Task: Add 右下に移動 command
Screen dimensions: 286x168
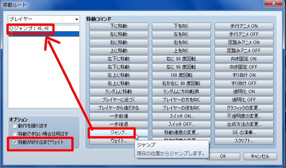Action: (119, 67)
